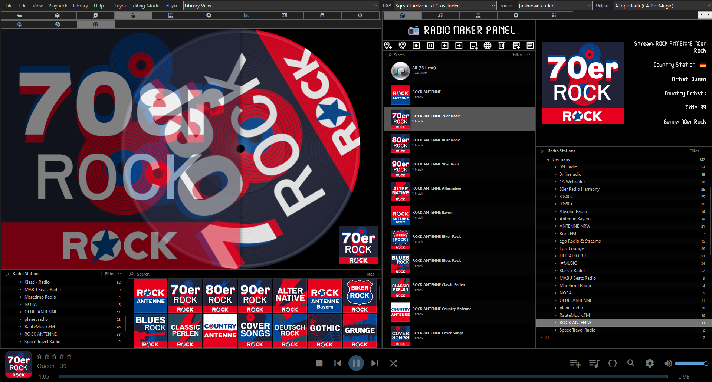
Task: Click the curly braces icon in player bar
Action: (x=613, y=363)
